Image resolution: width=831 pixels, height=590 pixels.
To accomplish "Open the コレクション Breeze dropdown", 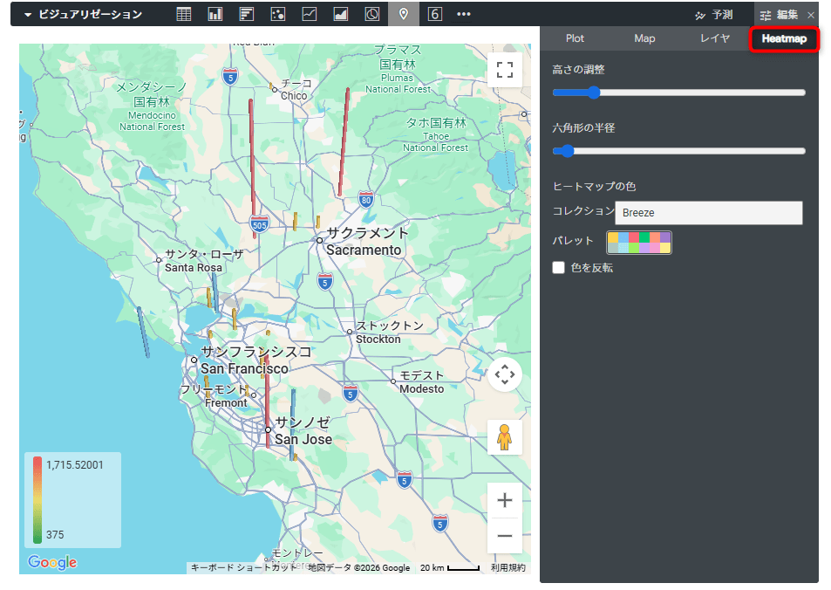I will click(709, 213).
